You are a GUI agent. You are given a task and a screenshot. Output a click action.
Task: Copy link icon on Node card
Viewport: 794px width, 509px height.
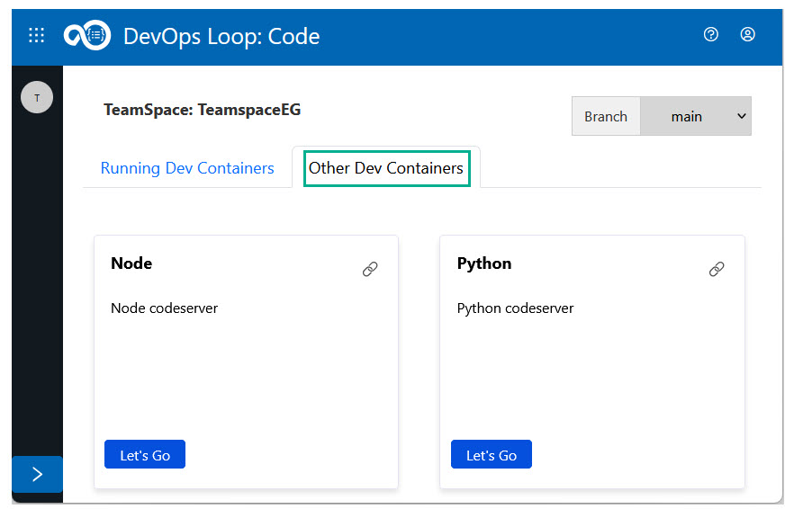click(x=370, y=269)
